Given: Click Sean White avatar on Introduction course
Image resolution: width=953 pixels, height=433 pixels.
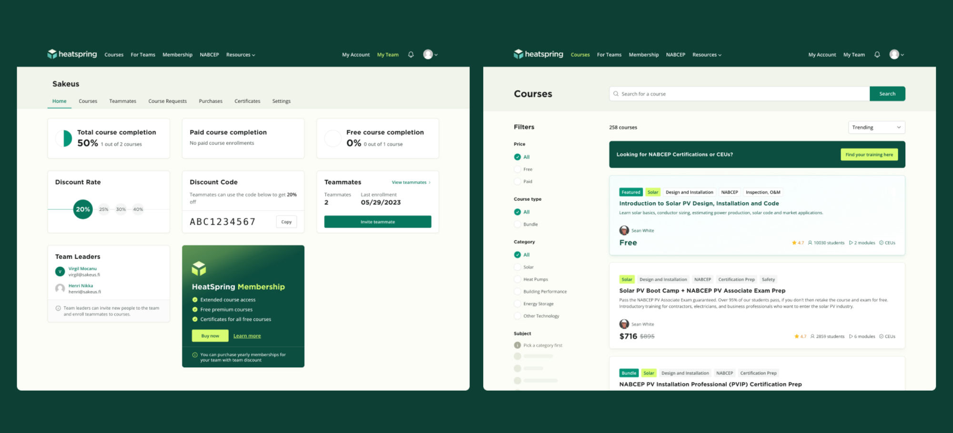Looking at the screenshot, I should click(624, 230).
